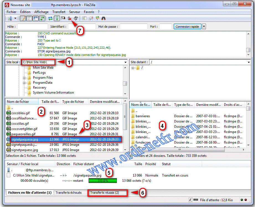Image resolution: width=255 pixels, height=207 pixels.
Task: Open the Édition menu
Action: 25,12
